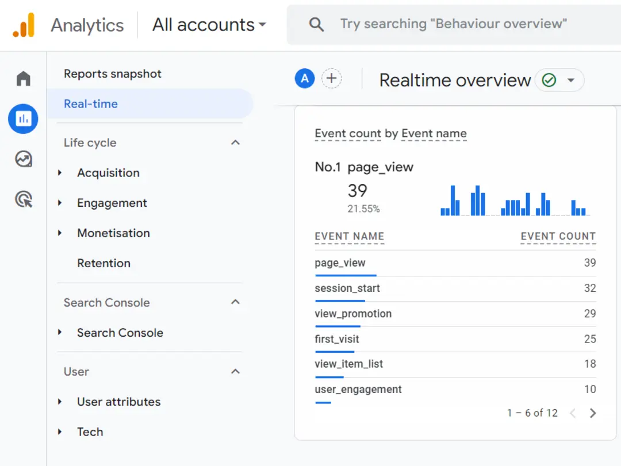621x466 pixels.
Task: Open the Tech reports label
Action: tap(90, 432)
